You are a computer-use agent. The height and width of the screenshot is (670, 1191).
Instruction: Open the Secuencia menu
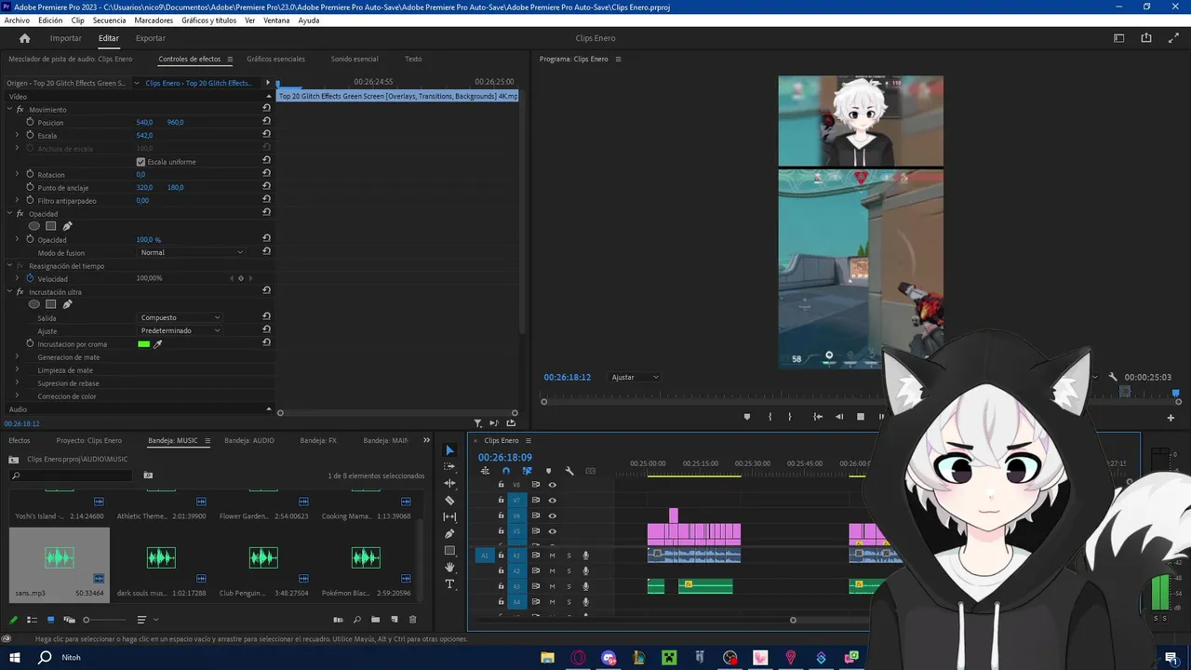(109, 20)
